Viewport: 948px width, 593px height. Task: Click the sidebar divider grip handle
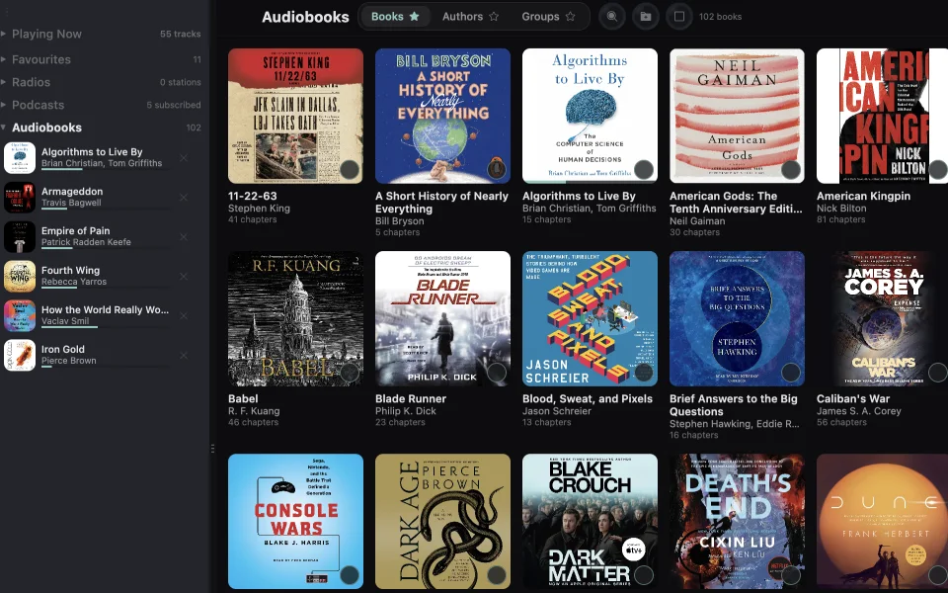point(213,449)
